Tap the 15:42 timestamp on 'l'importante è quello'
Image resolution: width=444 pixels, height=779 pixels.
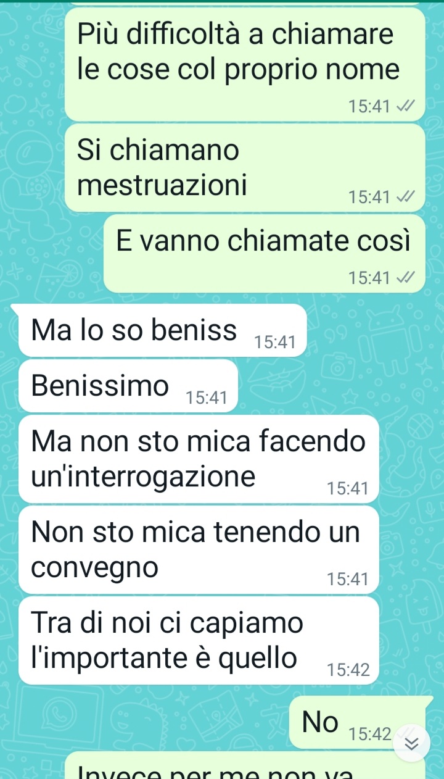tap(348, 670)
